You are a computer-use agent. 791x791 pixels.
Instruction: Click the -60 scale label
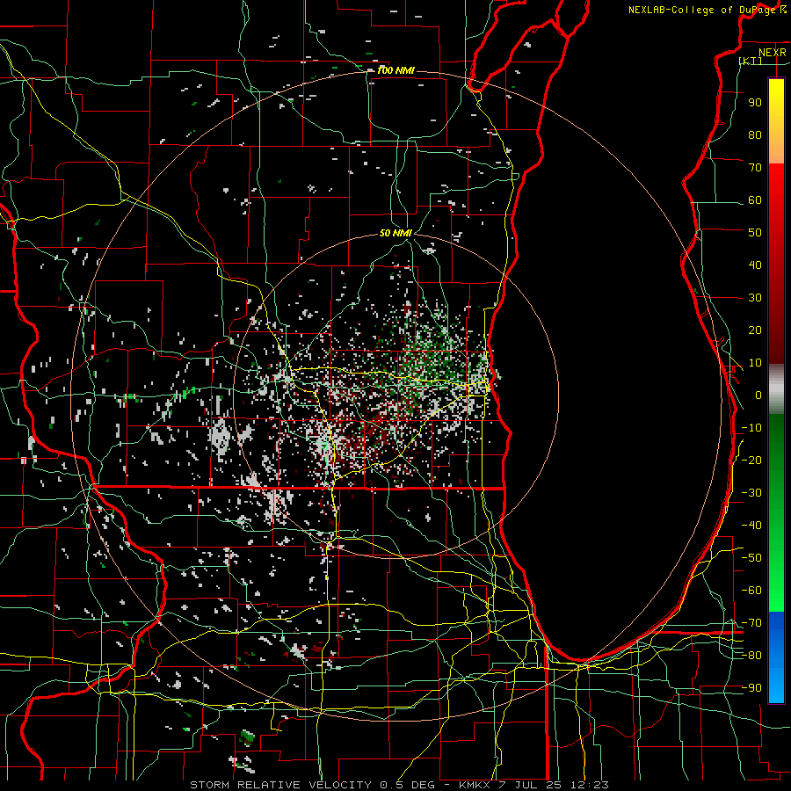tap(751, 591)
